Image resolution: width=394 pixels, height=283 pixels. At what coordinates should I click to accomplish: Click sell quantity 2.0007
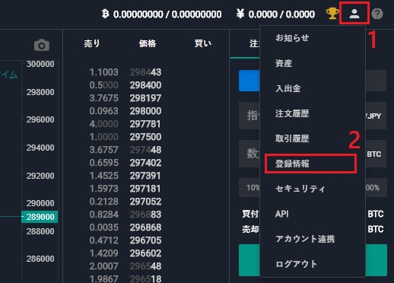pyautogui.click(x=104, y=266)
